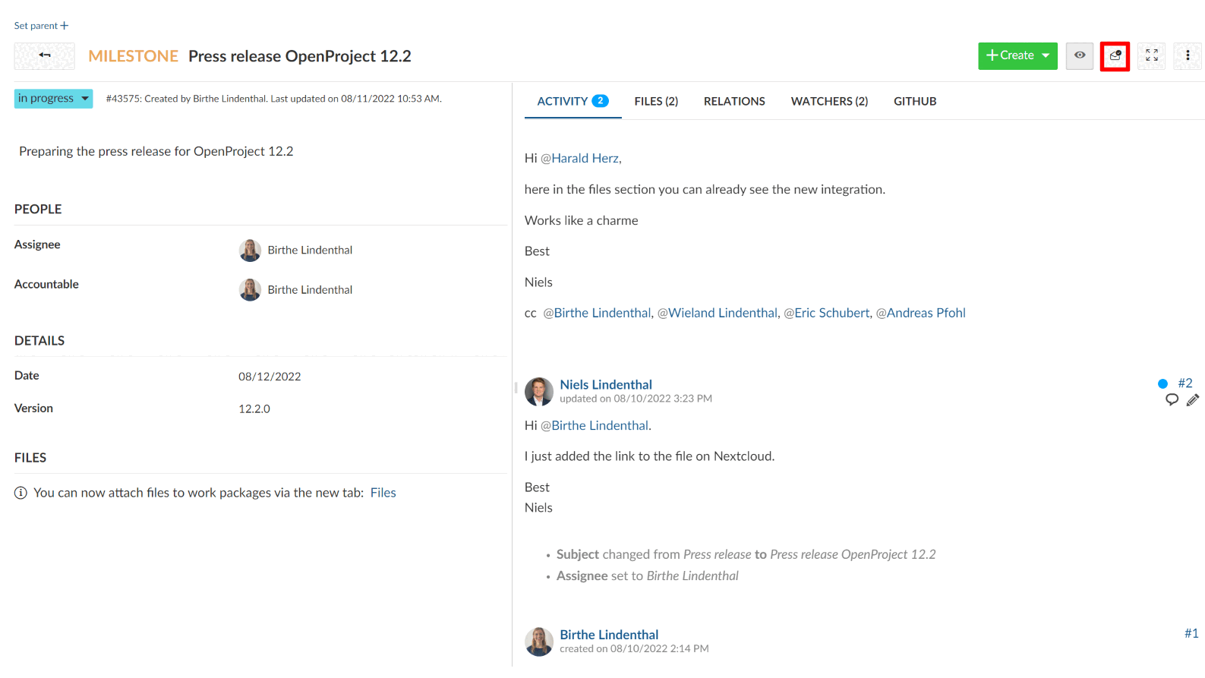Click the back arrow button
The image size is (1205, 678).
point(45,55)
